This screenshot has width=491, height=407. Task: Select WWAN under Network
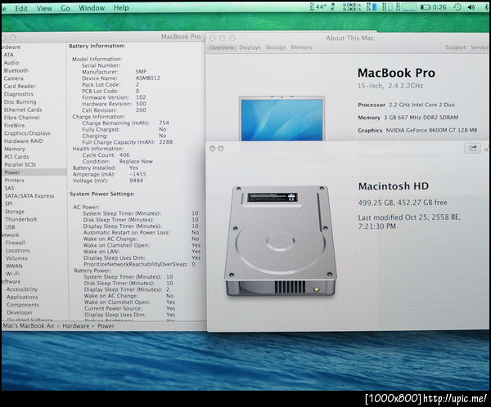pyautogui.click(x=14, y=266)
